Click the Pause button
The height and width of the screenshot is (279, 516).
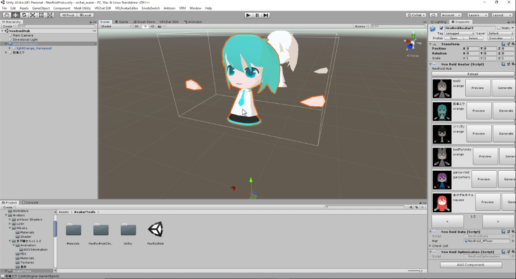(257, 15)
